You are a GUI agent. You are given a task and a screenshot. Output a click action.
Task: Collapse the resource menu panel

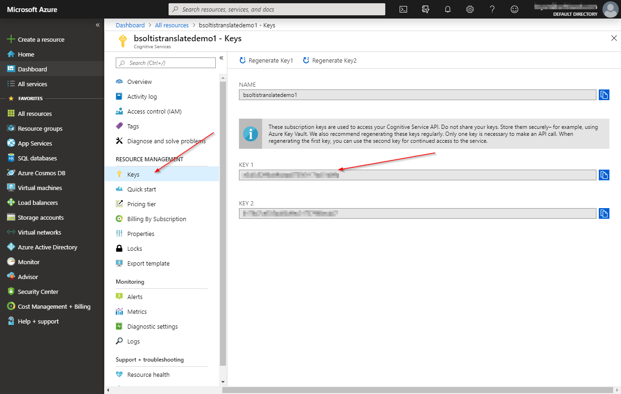click(221, 58)
